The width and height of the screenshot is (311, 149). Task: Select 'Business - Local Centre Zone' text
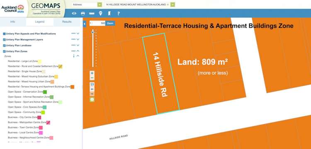click(x=23, y=132)
